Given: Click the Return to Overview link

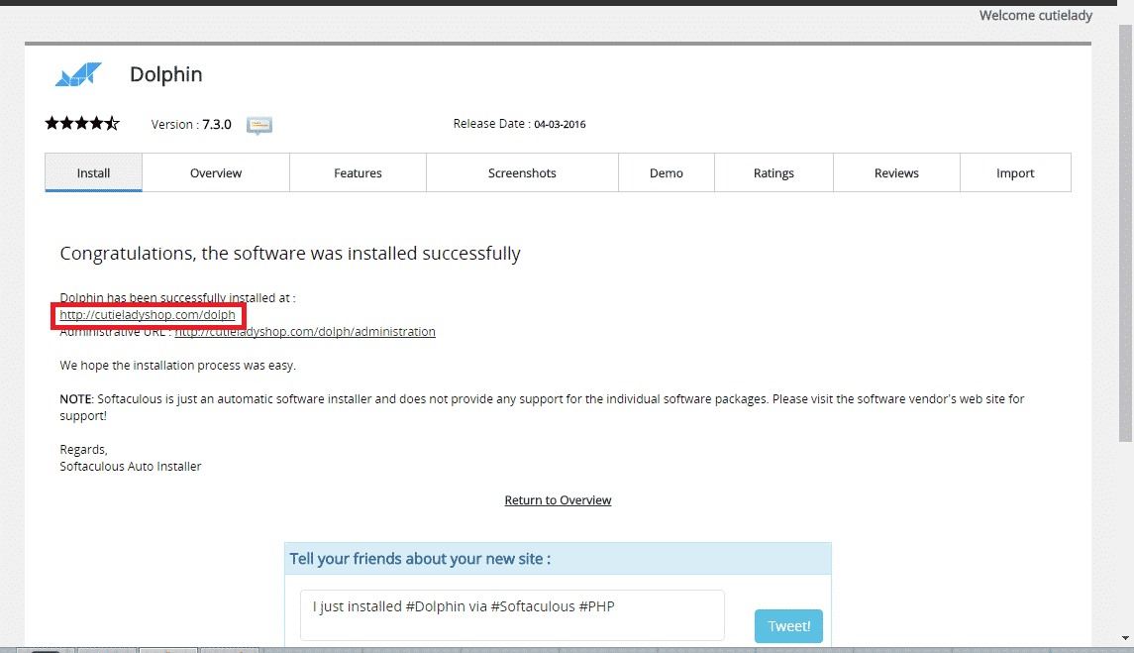Looking at the screenshot, I should pyautogui.click(x=558, y=500).
